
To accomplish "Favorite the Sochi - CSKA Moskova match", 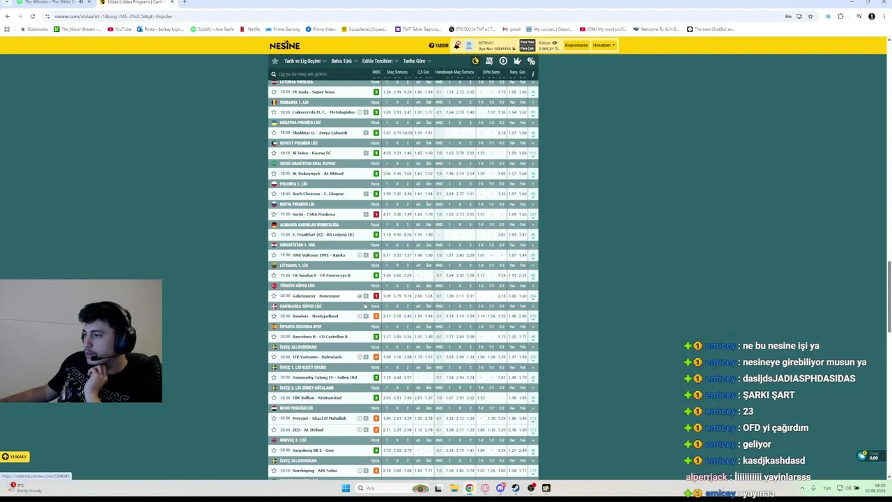I will click(x=274, y=214).
